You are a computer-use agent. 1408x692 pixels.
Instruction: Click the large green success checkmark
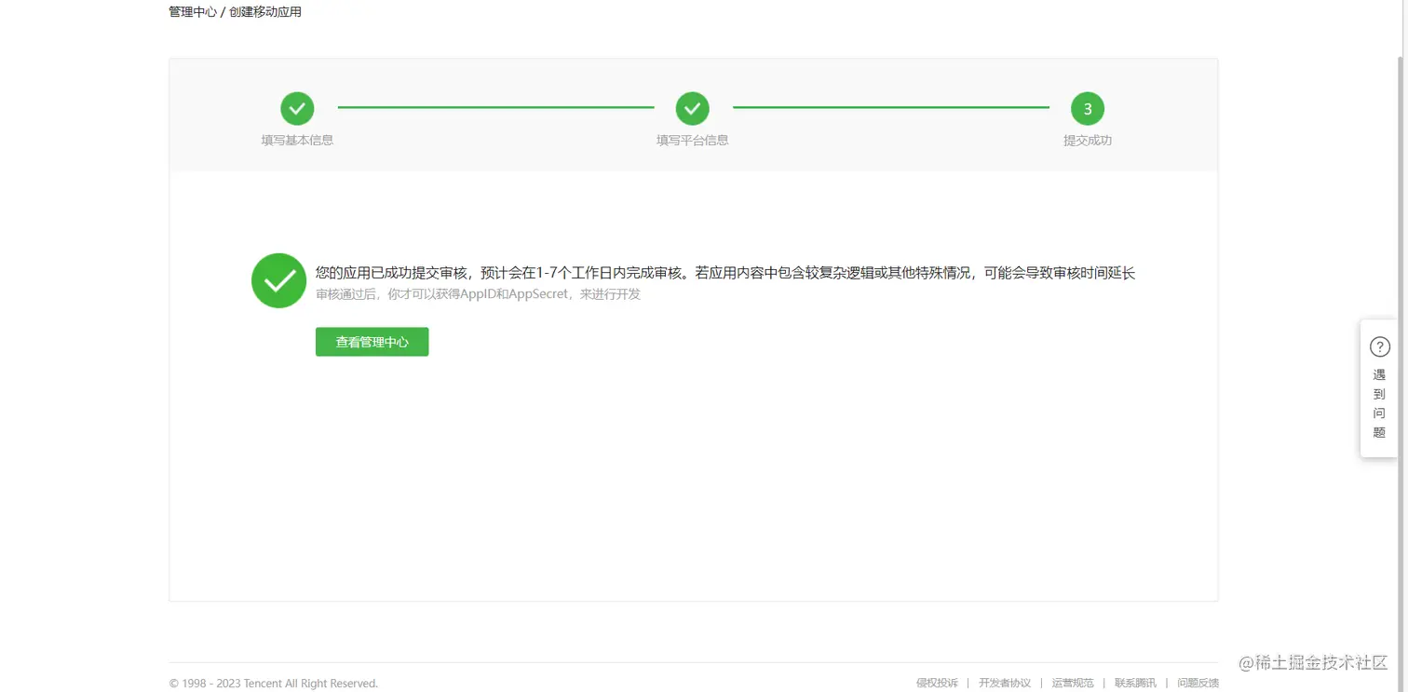coord(278,280)
